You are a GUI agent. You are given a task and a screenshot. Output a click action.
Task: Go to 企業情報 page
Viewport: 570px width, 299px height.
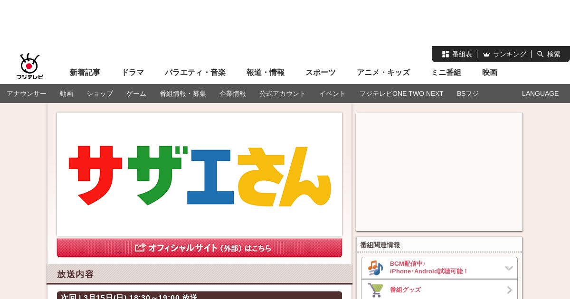click(233, 93)
